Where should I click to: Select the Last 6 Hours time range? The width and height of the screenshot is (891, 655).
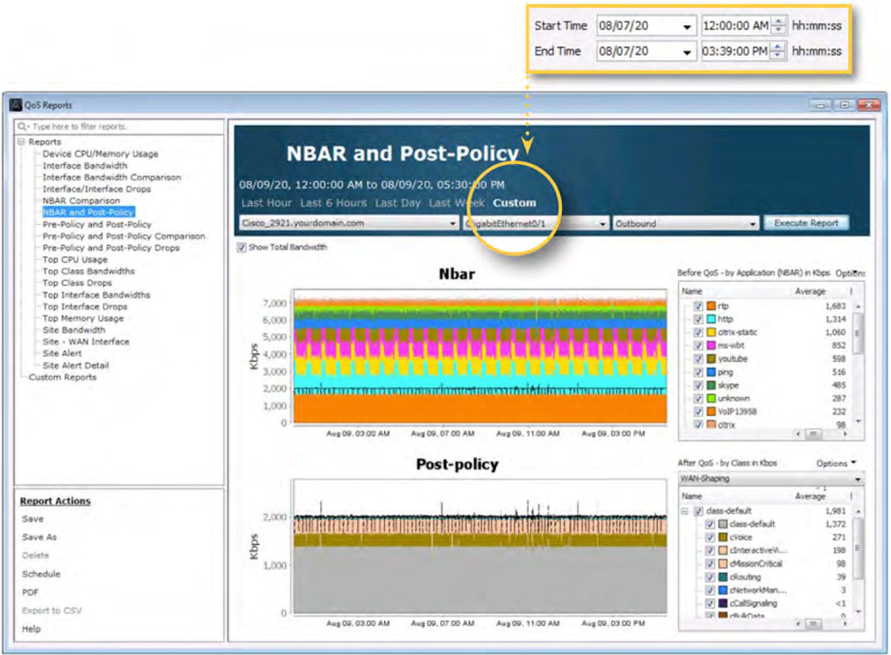tap(333, 203)
